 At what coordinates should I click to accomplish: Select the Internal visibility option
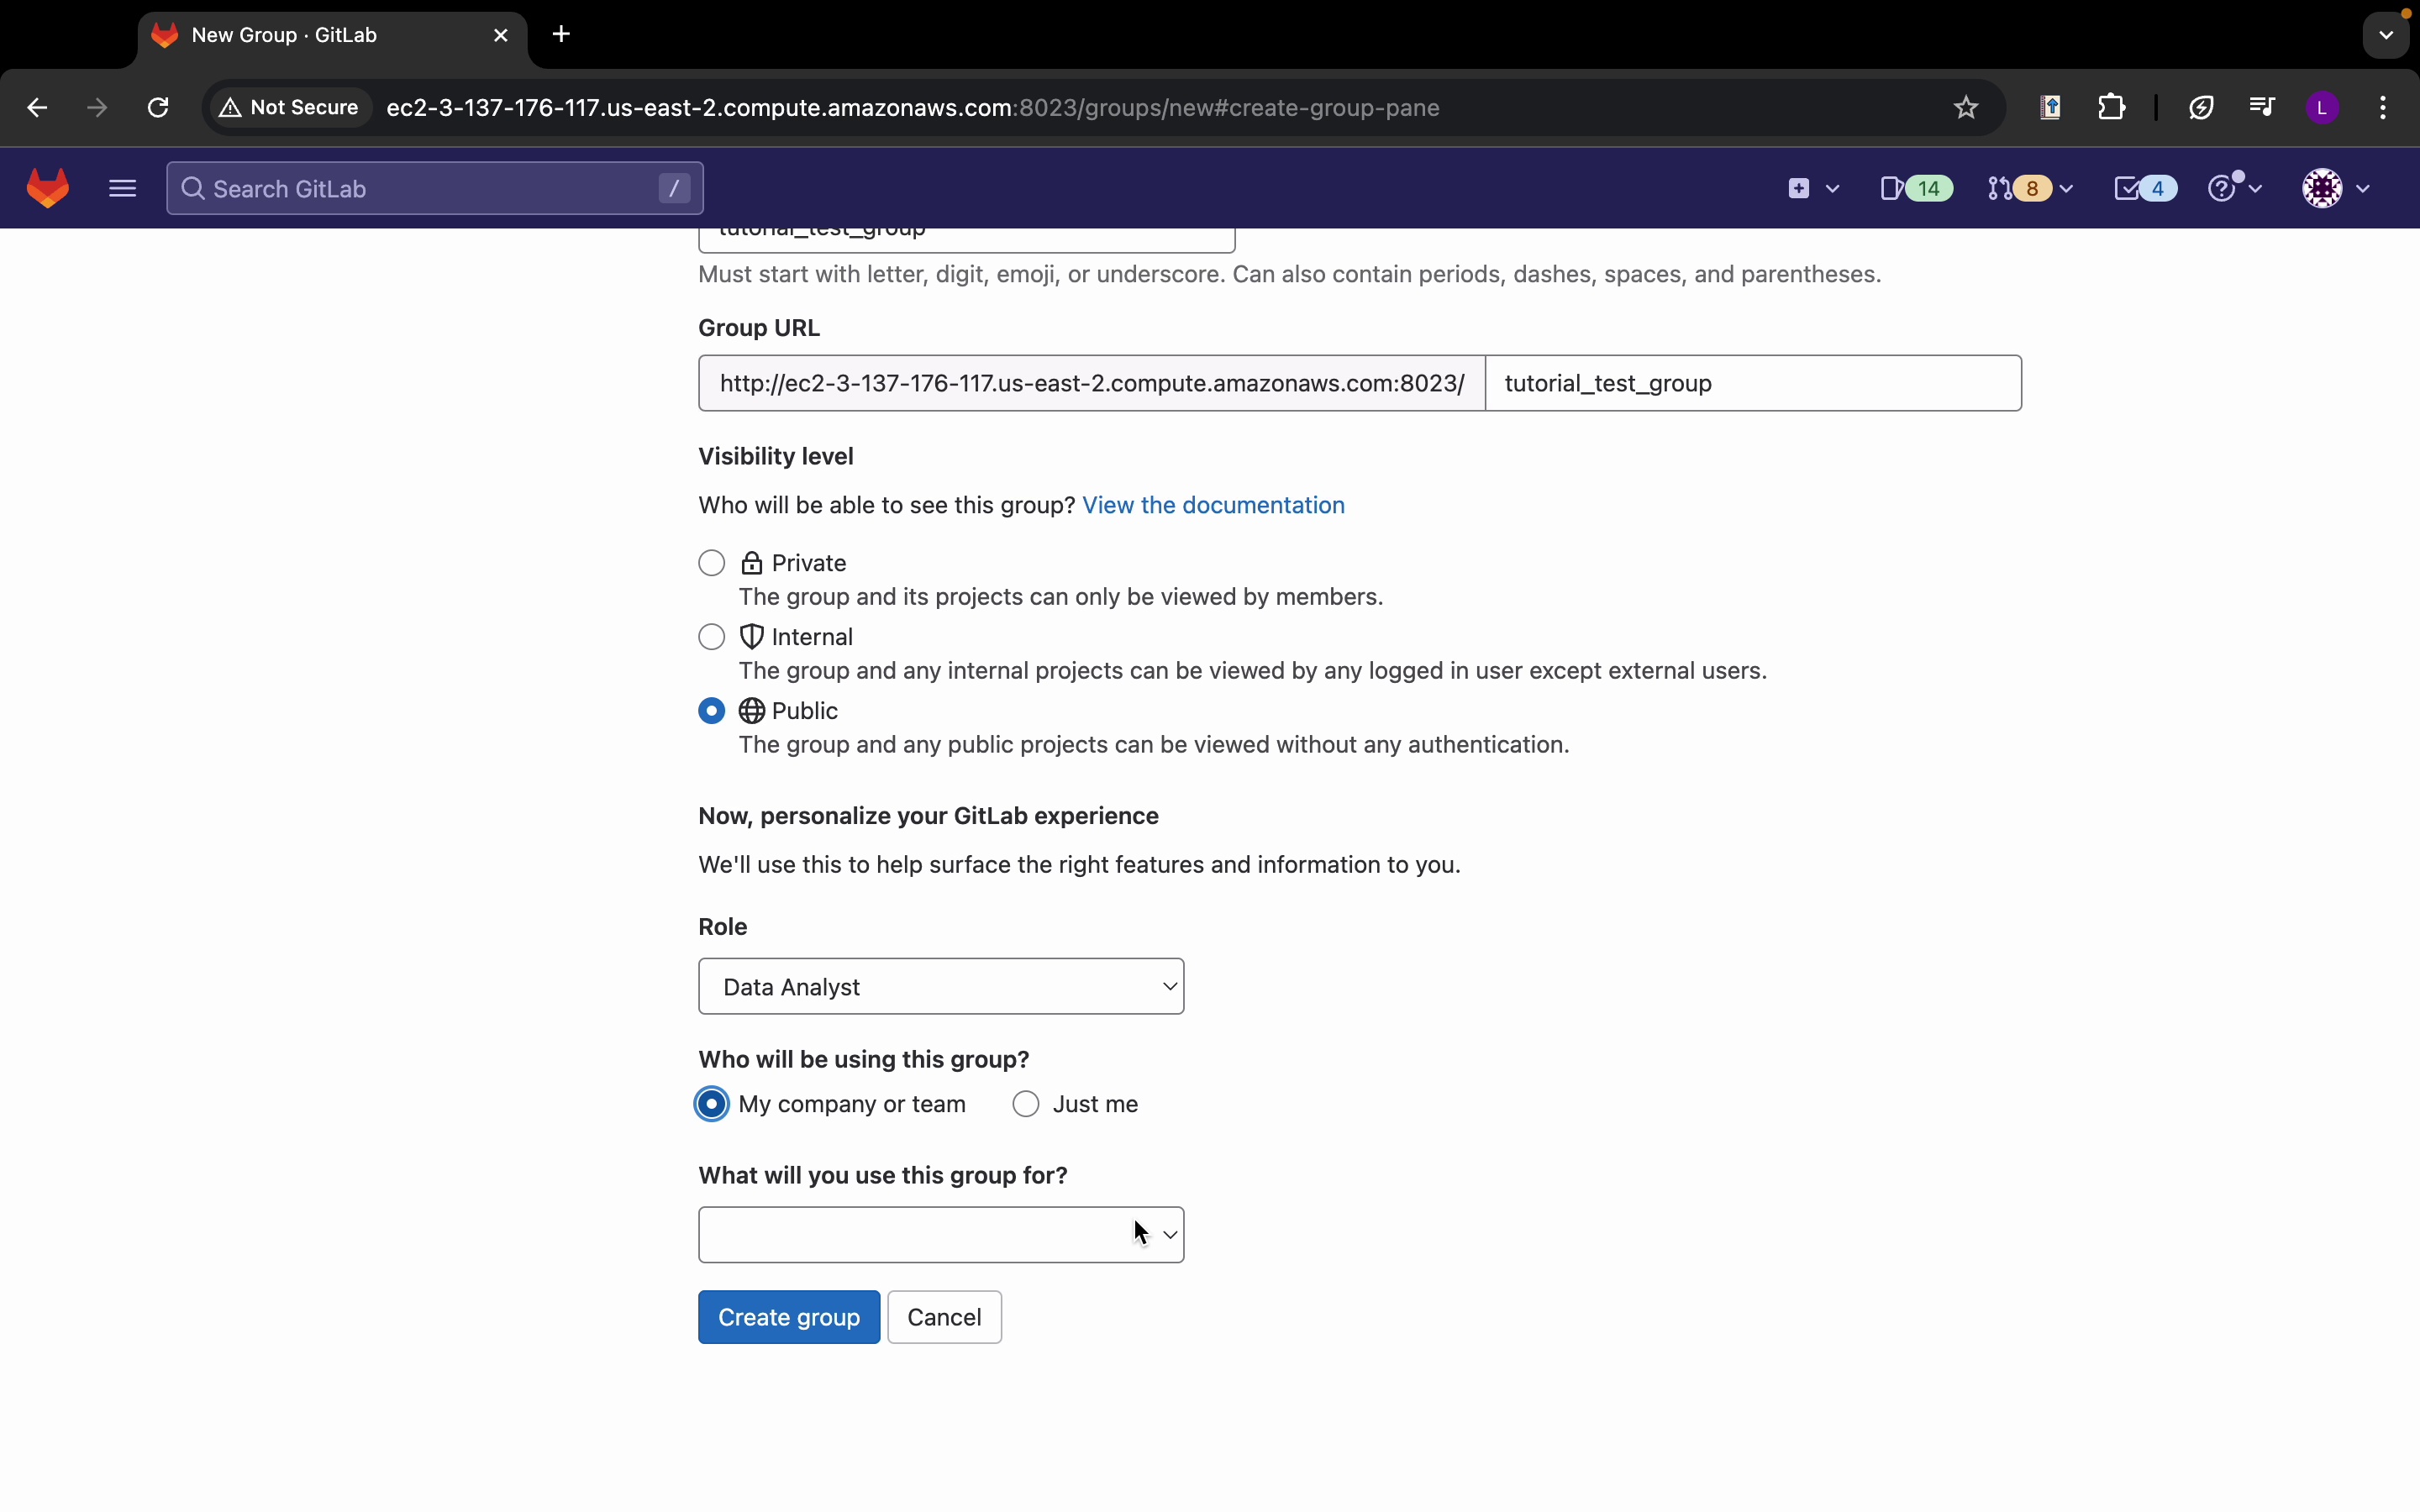[711, 637]
